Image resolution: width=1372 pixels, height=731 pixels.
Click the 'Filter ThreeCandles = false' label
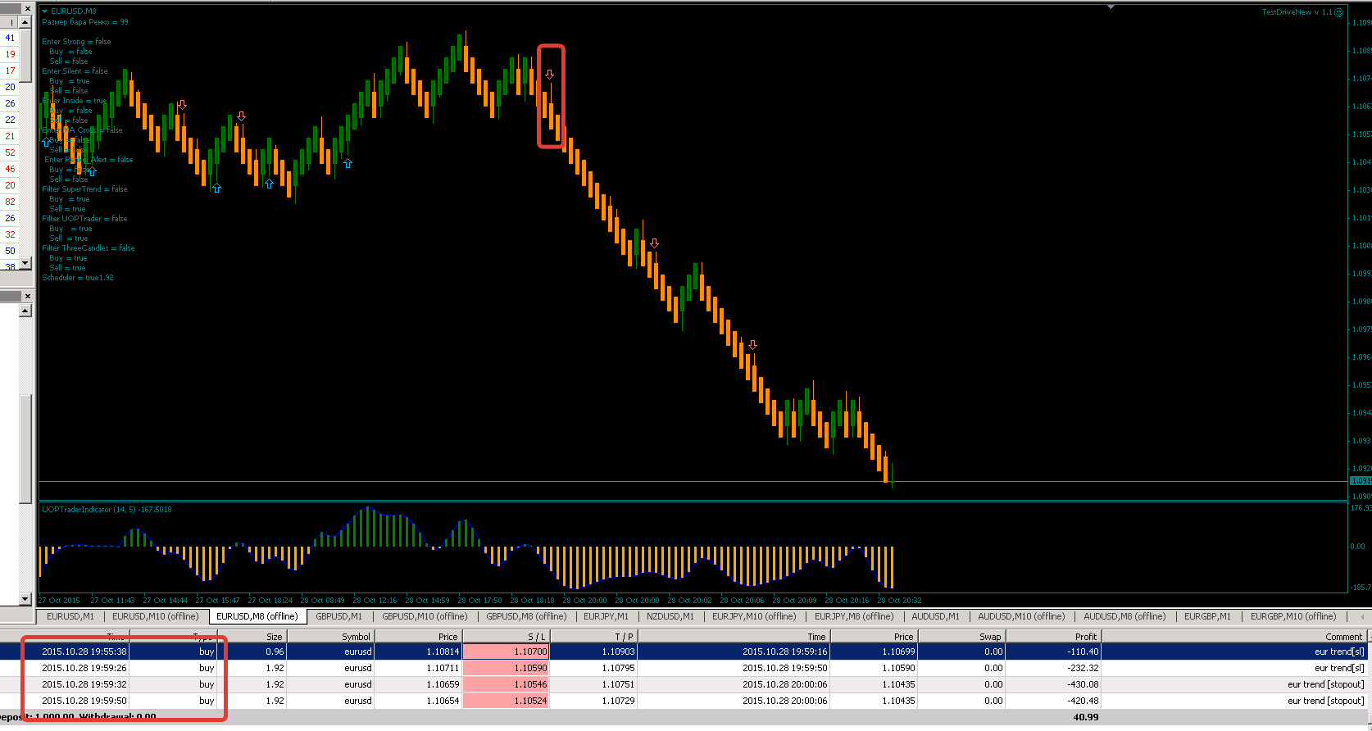pyautogui.click(x=89, y=248)
